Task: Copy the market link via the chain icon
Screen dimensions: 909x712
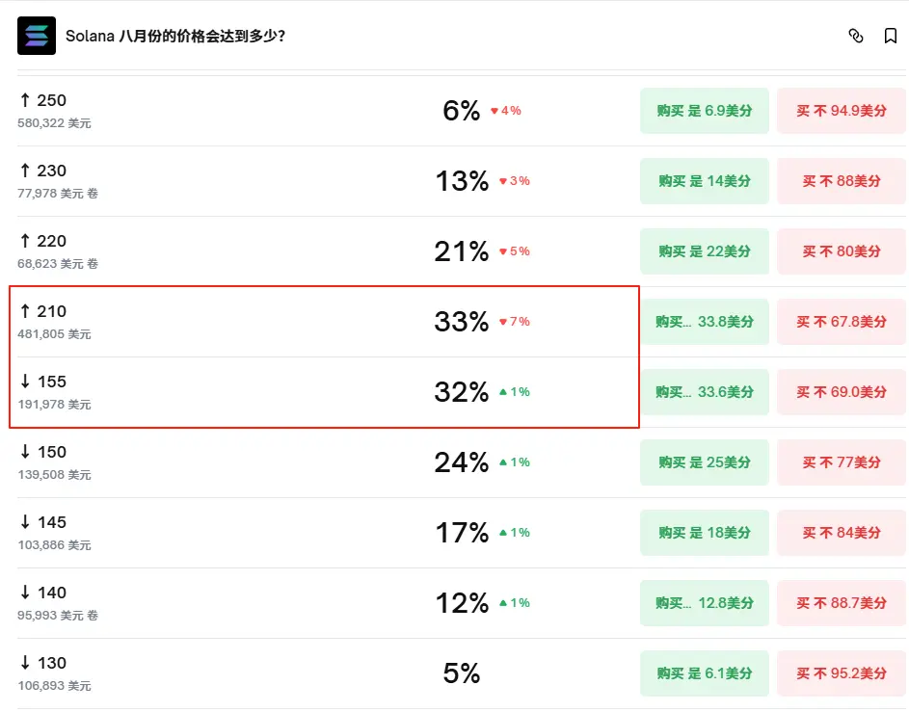Action: click(856, 36)
